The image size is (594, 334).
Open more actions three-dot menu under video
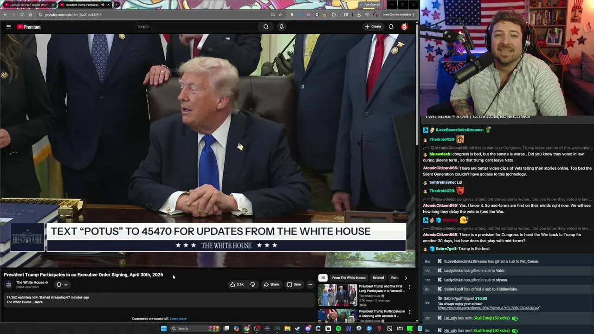[x=310, y=284]
